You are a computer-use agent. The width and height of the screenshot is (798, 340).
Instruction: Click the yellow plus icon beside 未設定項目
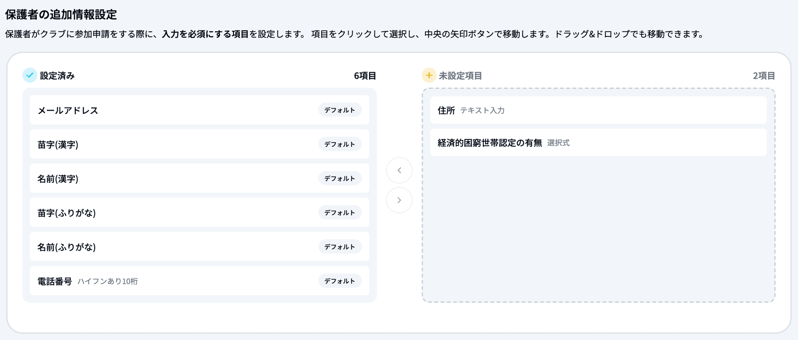[428, 75]
